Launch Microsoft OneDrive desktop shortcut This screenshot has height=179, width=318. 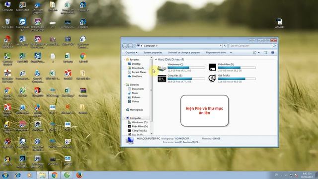(x=38, y=7)
